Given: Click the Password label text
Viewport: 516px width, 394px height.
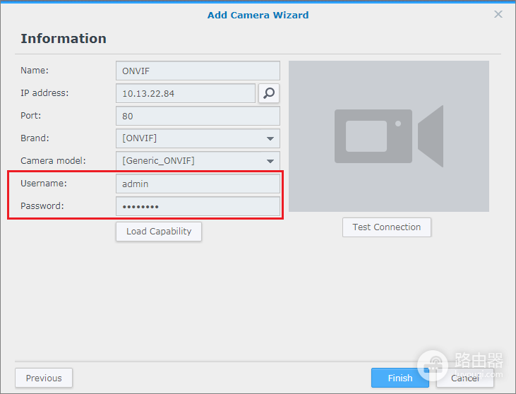Looking at the screenshot, I should (x=42, y=205).
